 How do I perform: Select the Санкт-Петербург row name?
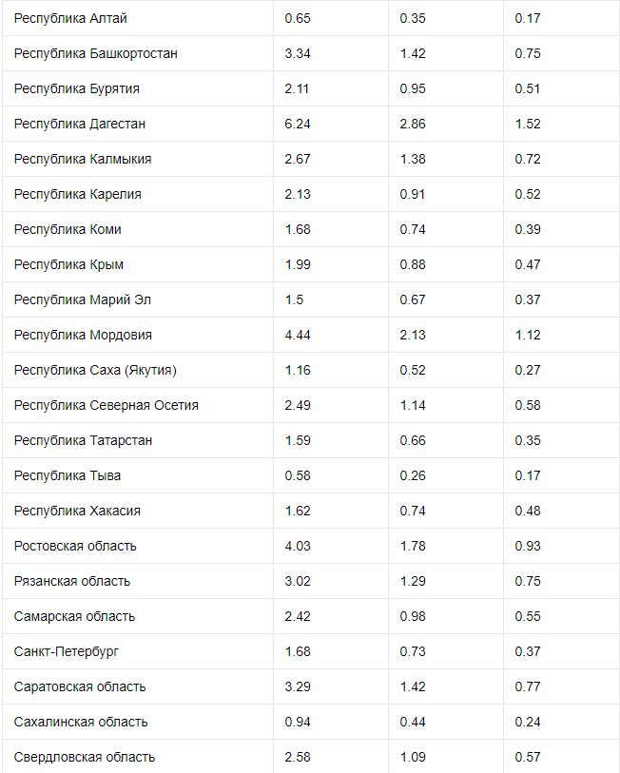coord(67,651)
